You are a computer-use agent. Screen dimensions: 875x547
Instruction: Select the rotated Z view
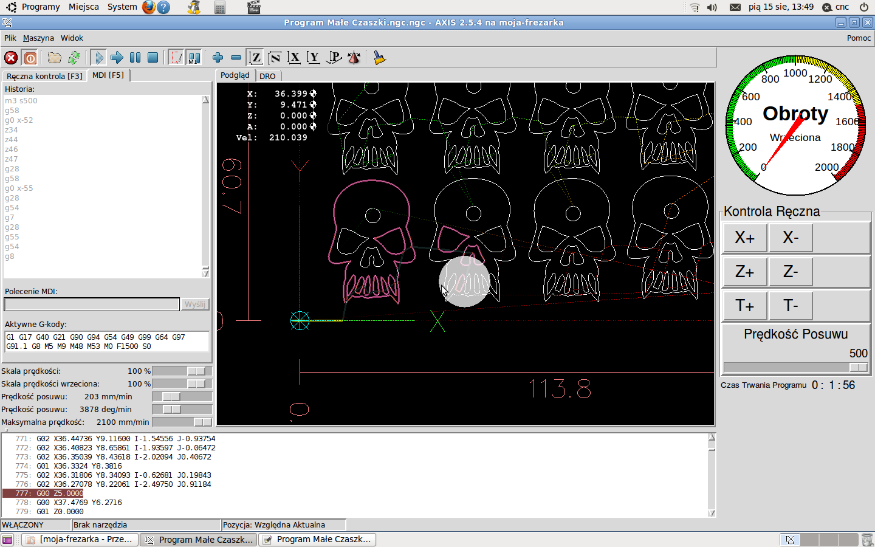[x=275, y=58]
